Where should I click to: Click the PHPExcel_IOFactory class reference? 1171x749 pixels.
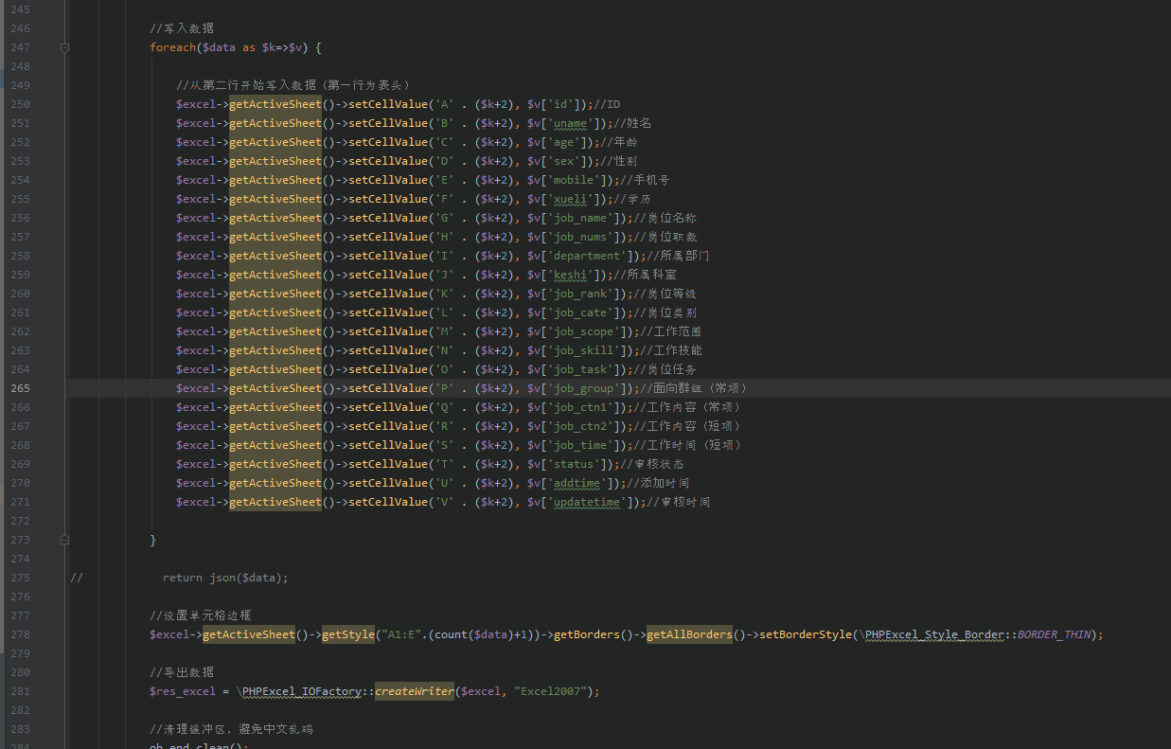[x=300, y=691]
